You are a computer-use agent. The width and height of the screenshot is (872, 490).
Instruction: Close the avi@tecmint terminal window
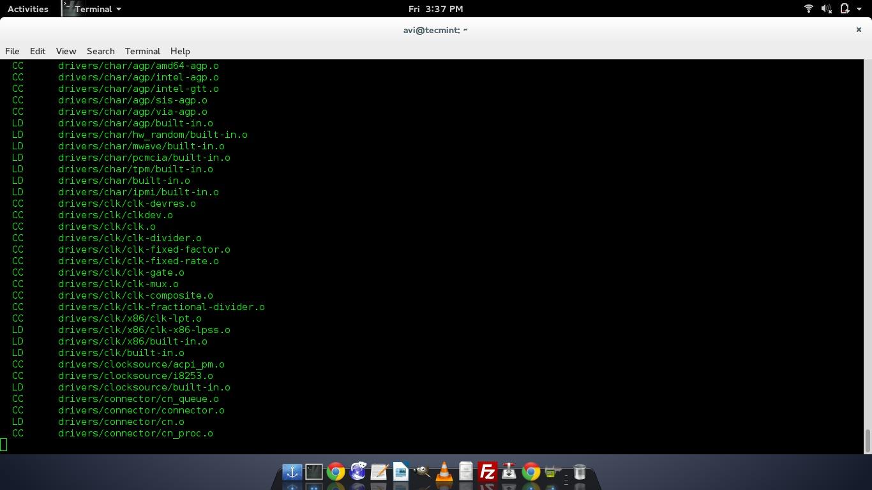(x=859, y=29)
